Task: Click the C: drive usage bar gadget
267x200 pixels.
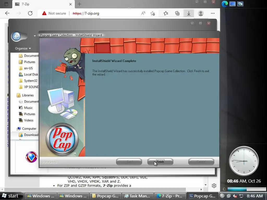Action: coord(246,189)
